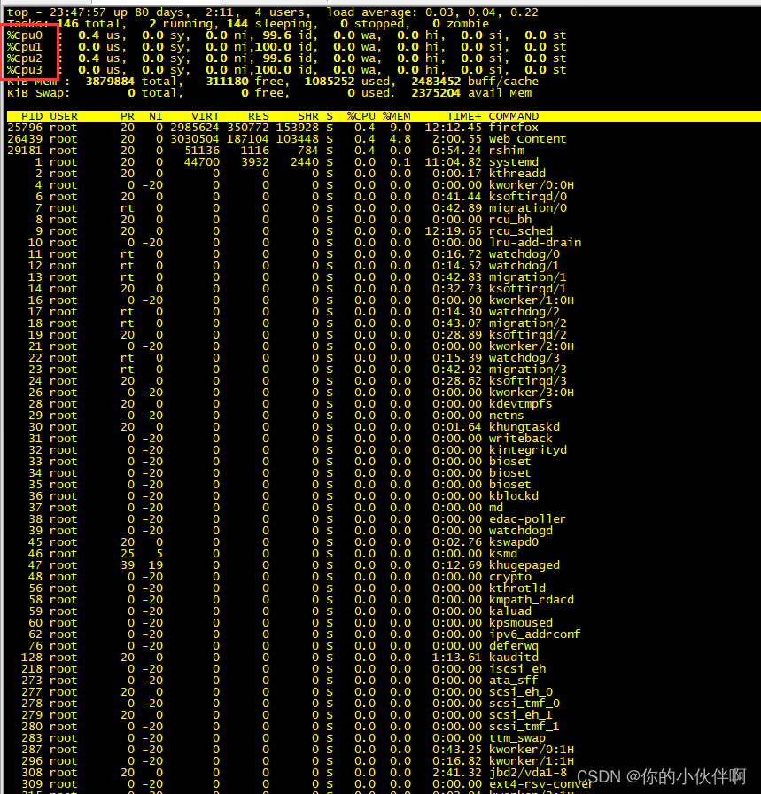Click the ipv6_addrconf command name
The image size is (761, 794).
(x=535, y=634)
